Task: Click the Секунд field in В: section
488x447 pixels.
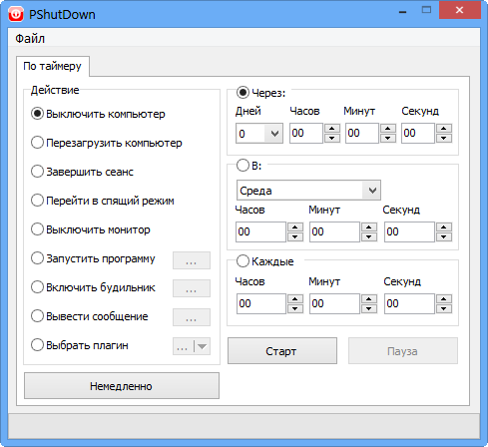Action: point(409,231)
